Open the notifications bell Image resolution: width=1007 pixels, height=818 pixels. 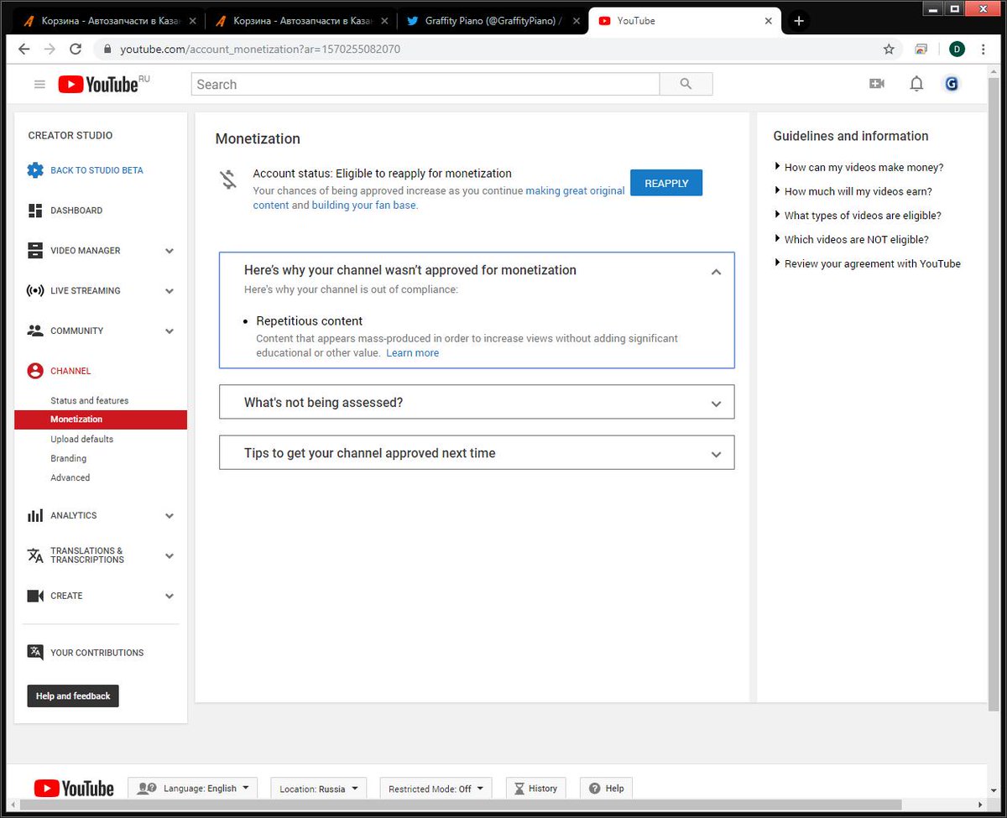coord(916,84)
